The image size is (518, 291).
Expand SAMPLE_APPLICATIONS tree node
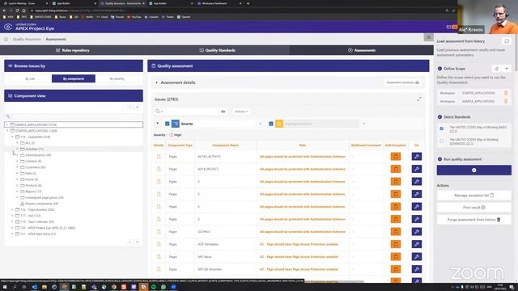[7, 124]
